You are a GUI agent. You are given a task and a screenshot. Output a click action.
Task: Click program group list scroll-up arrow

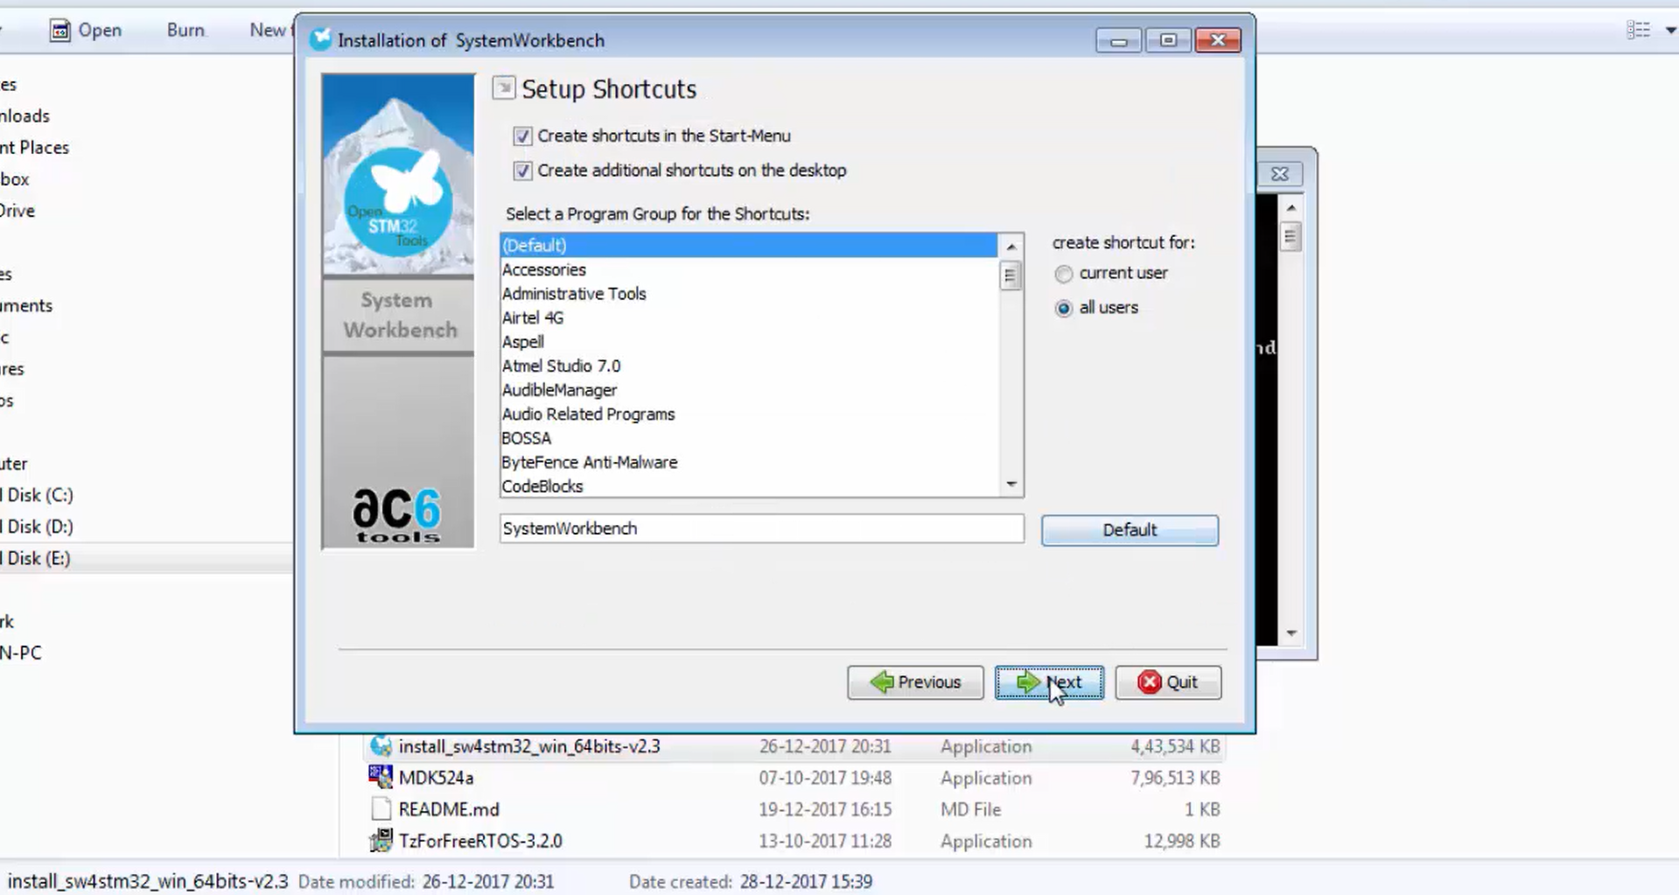pos(1011,247)
